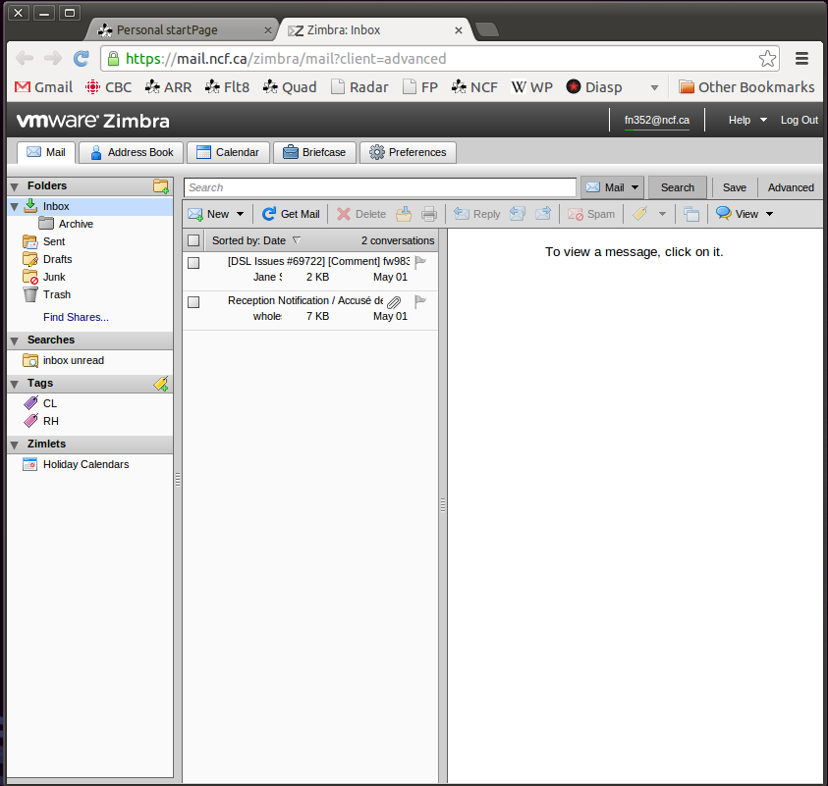This screenshot has width=828, height=786.
Task: Open the New button dropdown arrow
Action: tap(241, 214)
